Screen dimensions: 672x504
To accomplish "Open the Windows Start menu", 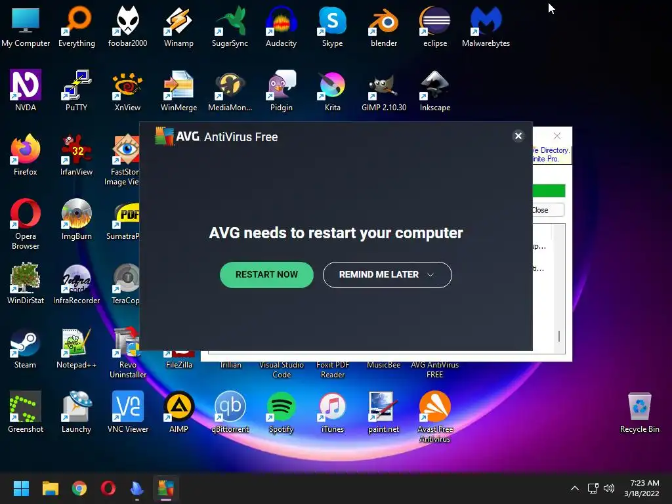I will [x=21, y=488].
